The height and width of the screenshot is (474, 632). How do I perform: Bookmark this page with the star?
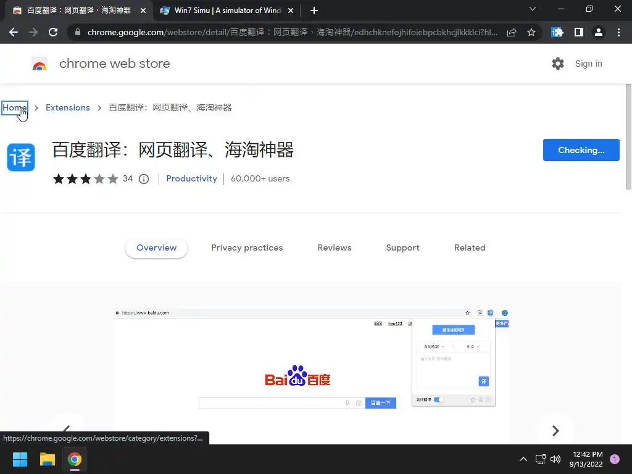click(x=531, y=32)
